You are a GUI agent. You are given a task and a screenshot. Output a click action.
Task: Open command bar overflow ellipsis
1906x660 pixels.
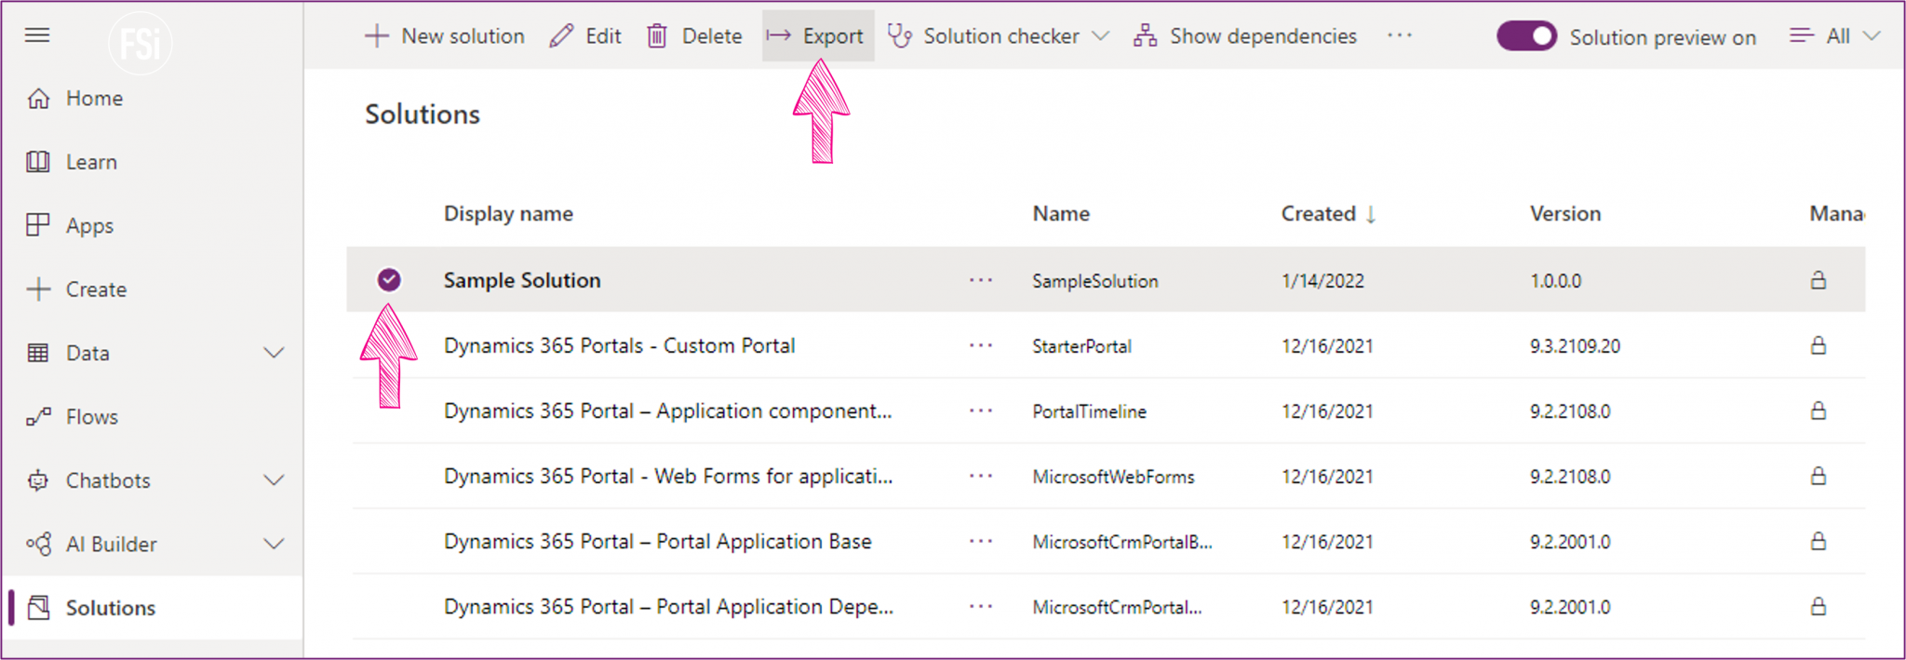pos(1400,35)
